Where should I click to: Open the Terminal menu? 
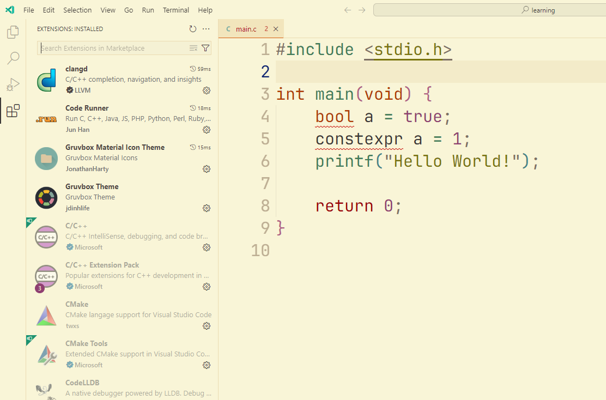(176, 10)
